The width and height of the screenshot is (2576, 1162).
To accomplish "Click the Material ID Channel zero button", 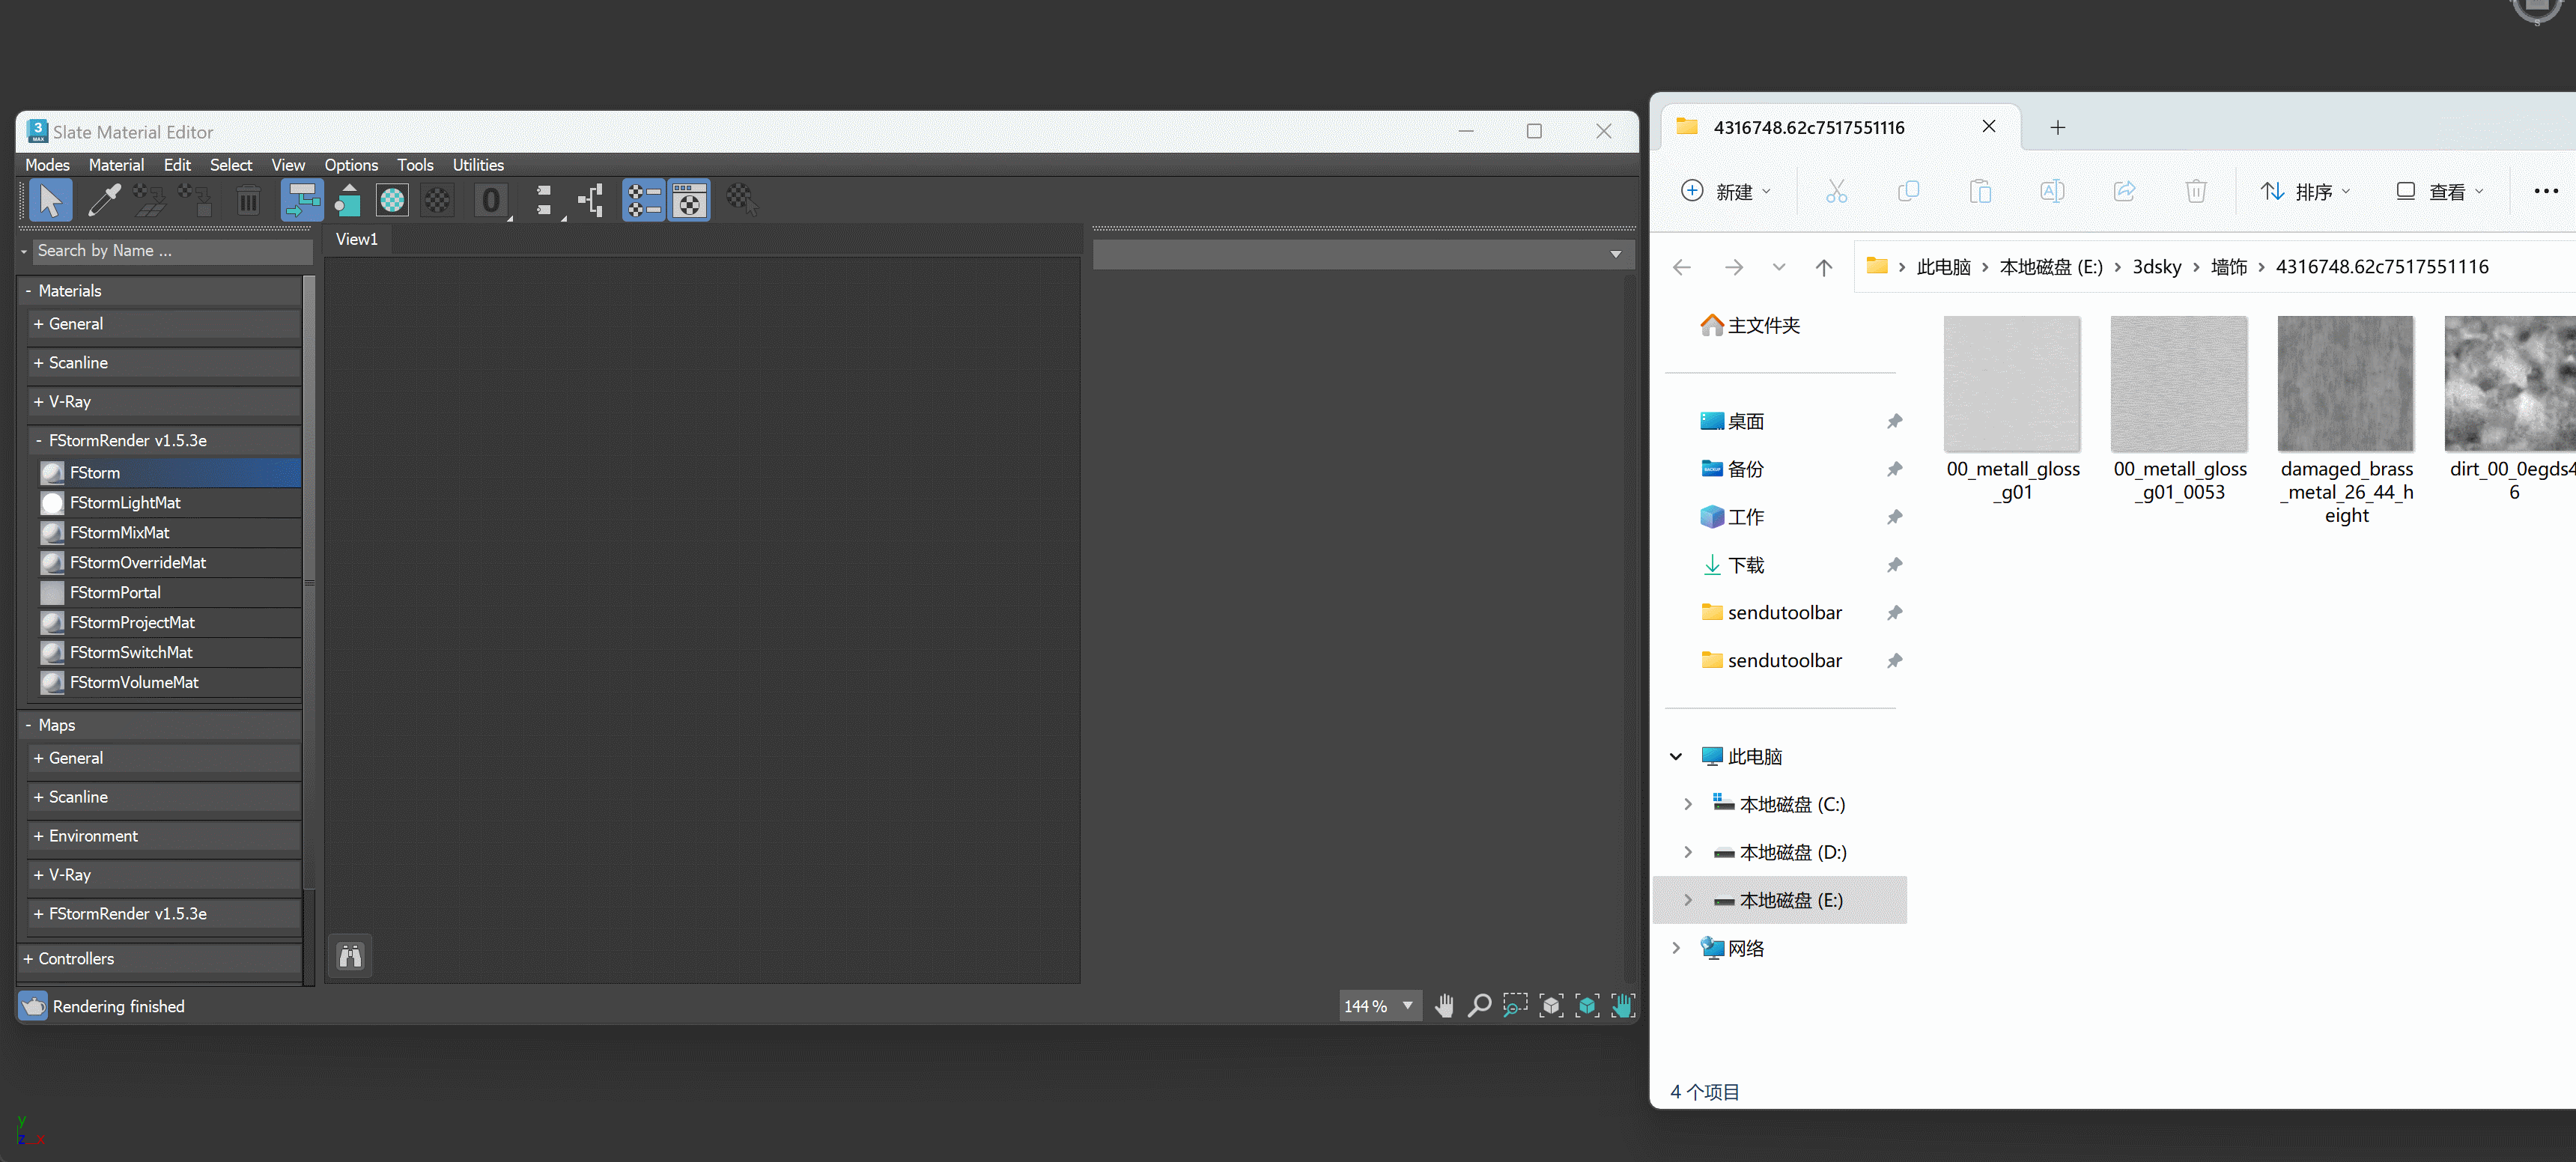I will pos(491,201).
